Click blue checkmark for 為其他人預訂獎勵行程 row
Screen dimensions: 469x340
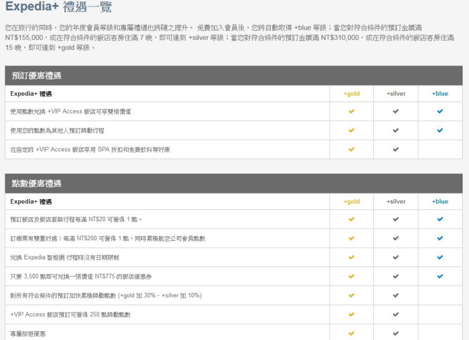point(440,131)
